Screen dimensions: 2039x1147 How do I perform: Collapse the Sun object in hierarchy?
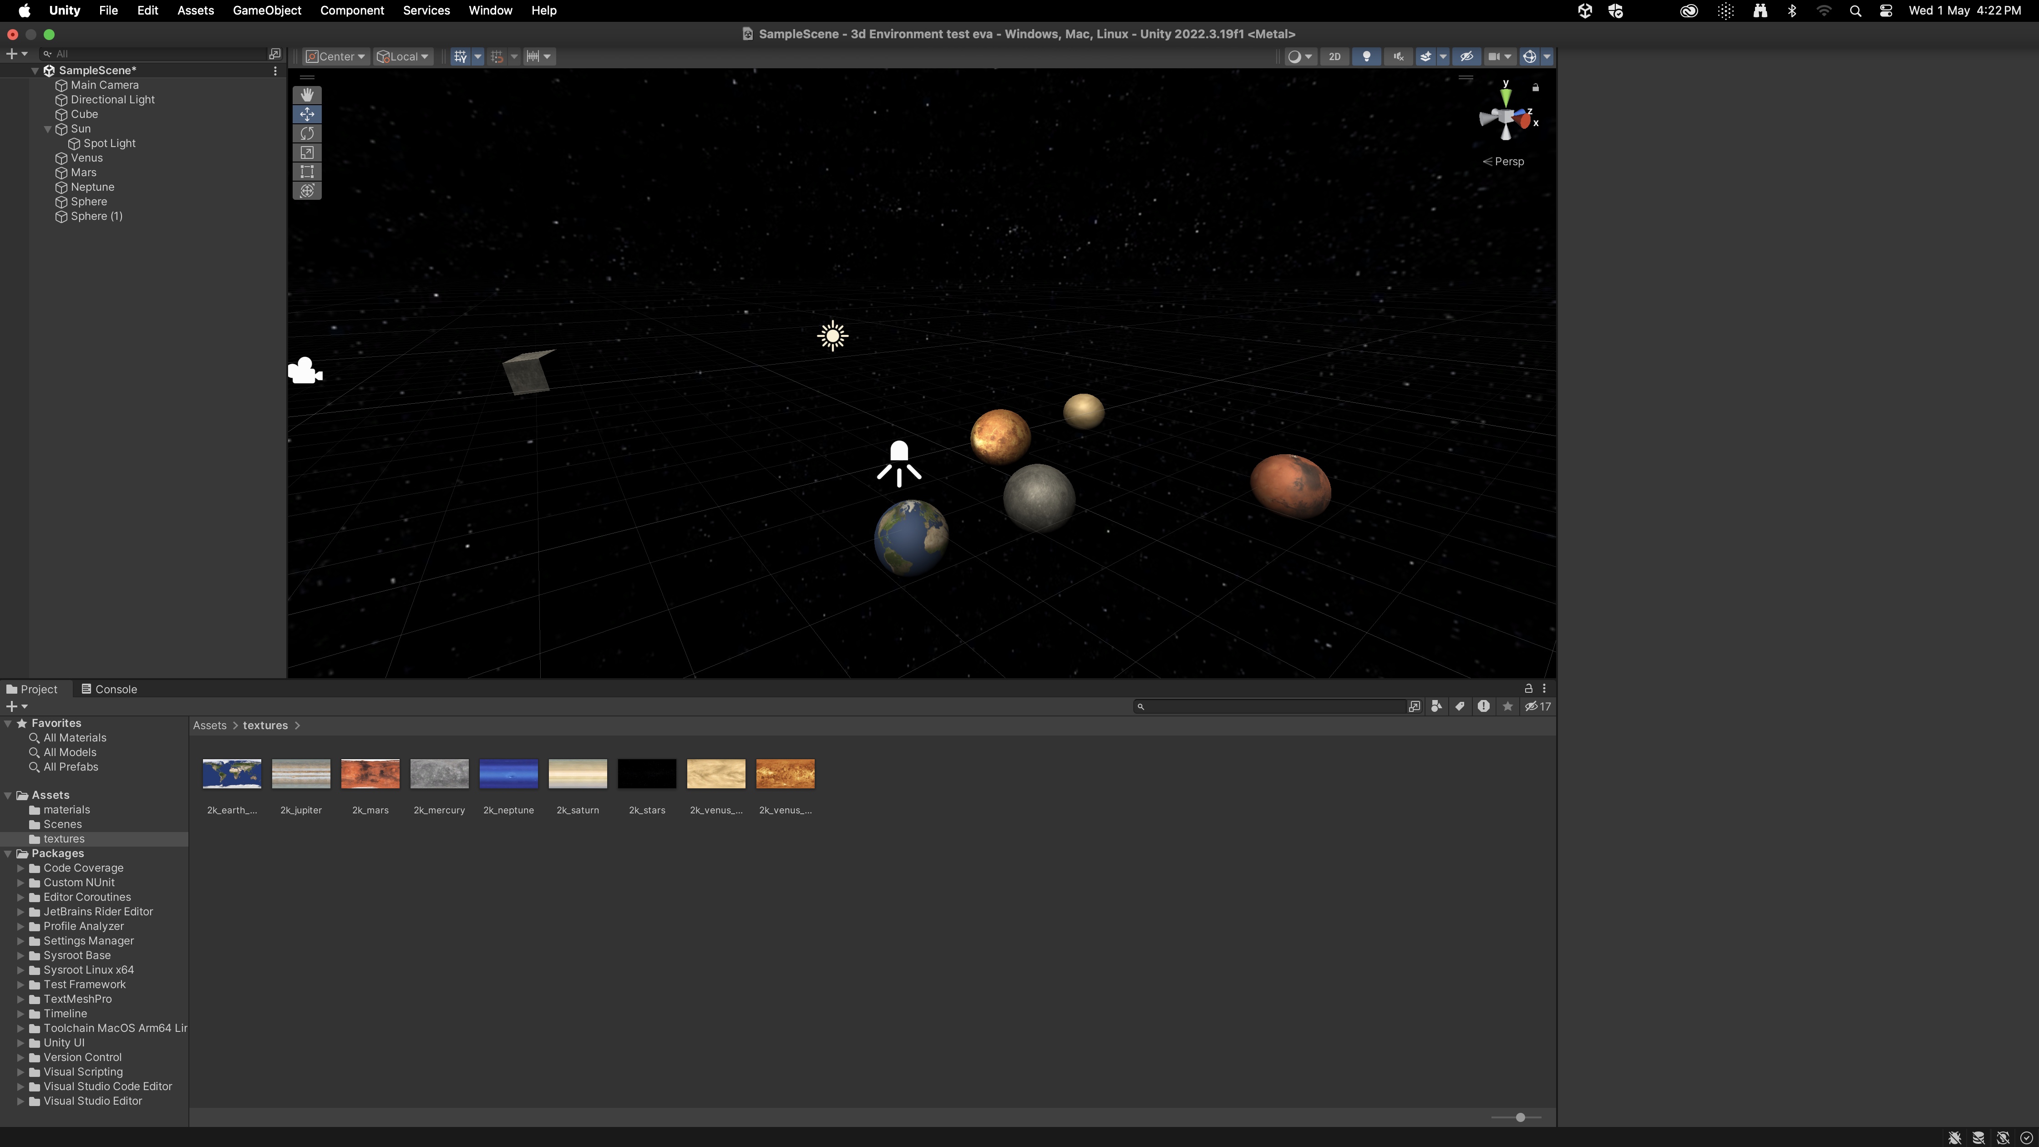click(x=47, y=129)
